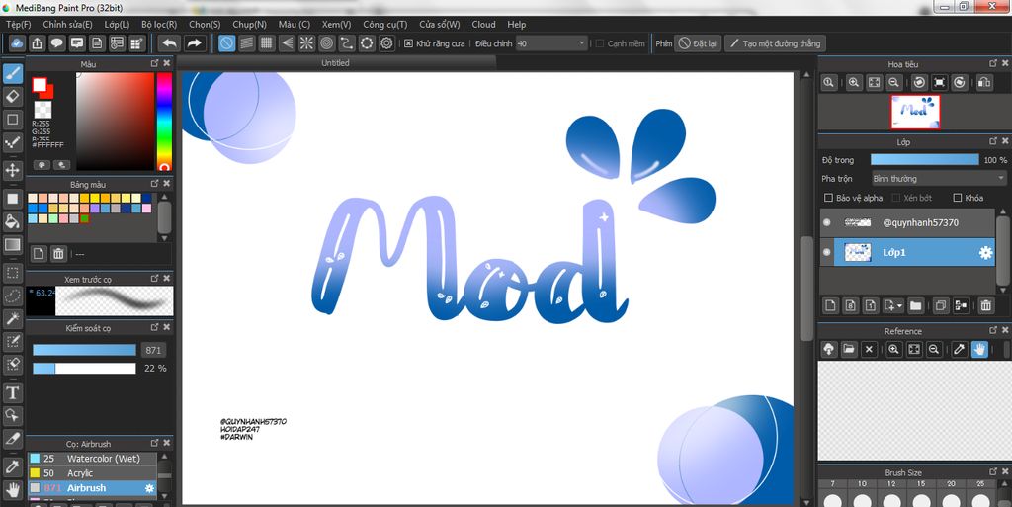1012x507 pixels.
Task: Toggle Cạnh mềm checkbox
Action: [x=600, y=43]
